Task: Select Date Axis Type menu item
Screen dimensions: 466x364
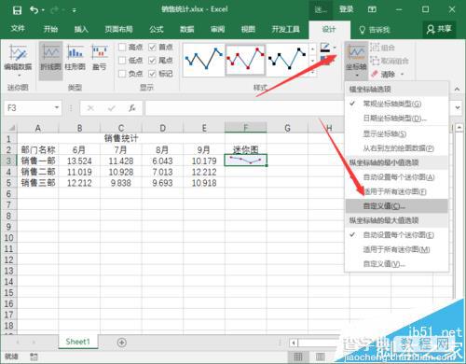Action: tap(396, 119)
